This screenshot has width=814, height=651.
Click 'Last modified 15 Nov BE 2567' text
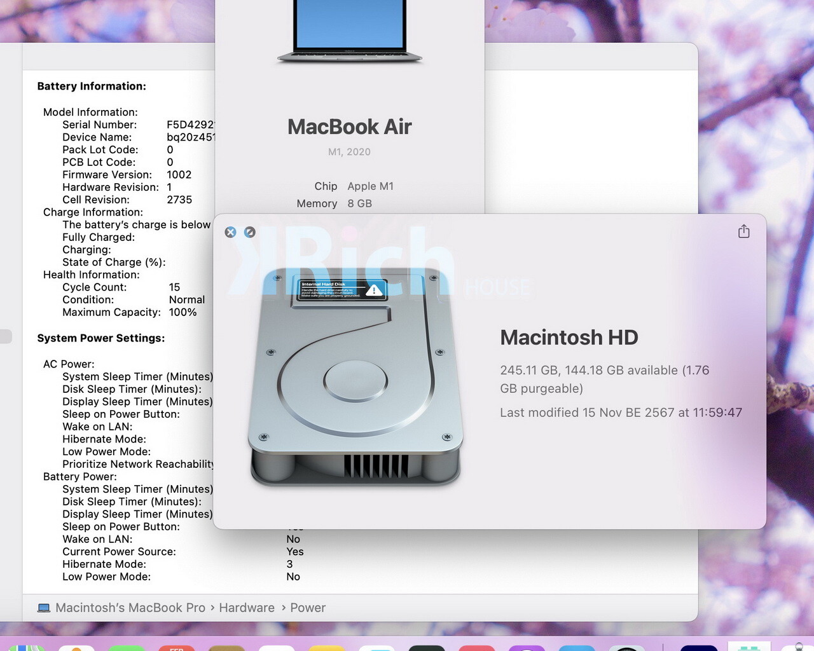(x=587, y=413)
